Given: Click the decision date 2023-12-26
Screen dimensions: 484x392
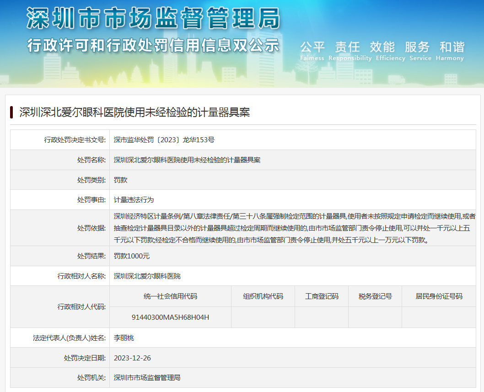Looking at the screenshot, I should pyautogui.click(x=132, y=358).
